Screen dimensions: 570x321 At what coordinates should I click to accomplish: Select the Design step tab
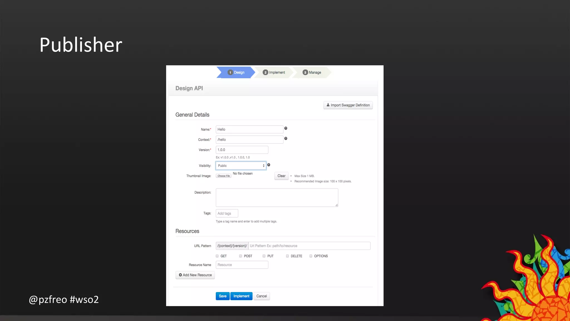[236, 72]
